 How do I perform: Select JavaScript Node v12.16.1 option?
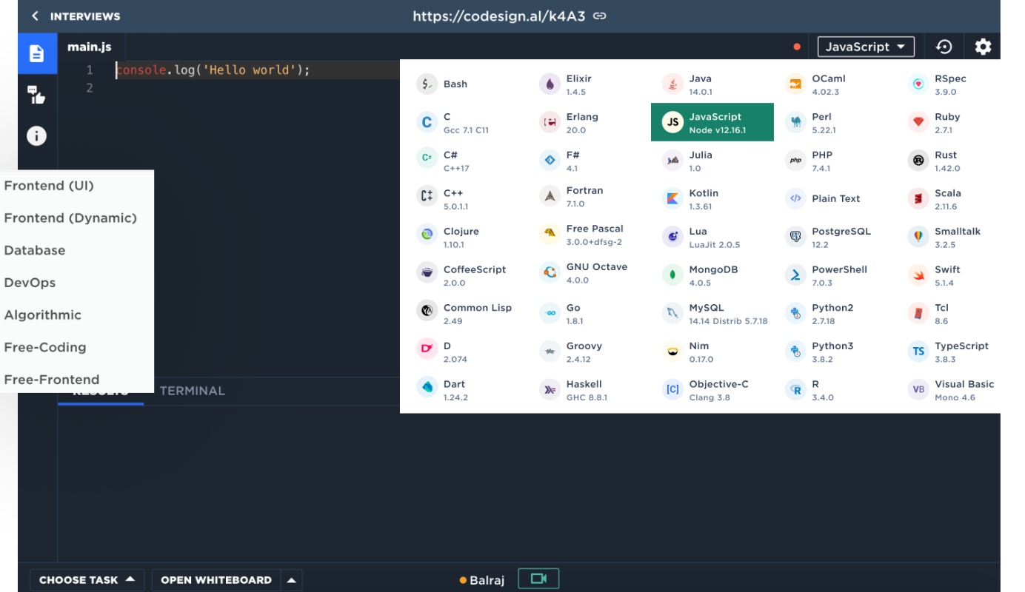tap(712, 122)
